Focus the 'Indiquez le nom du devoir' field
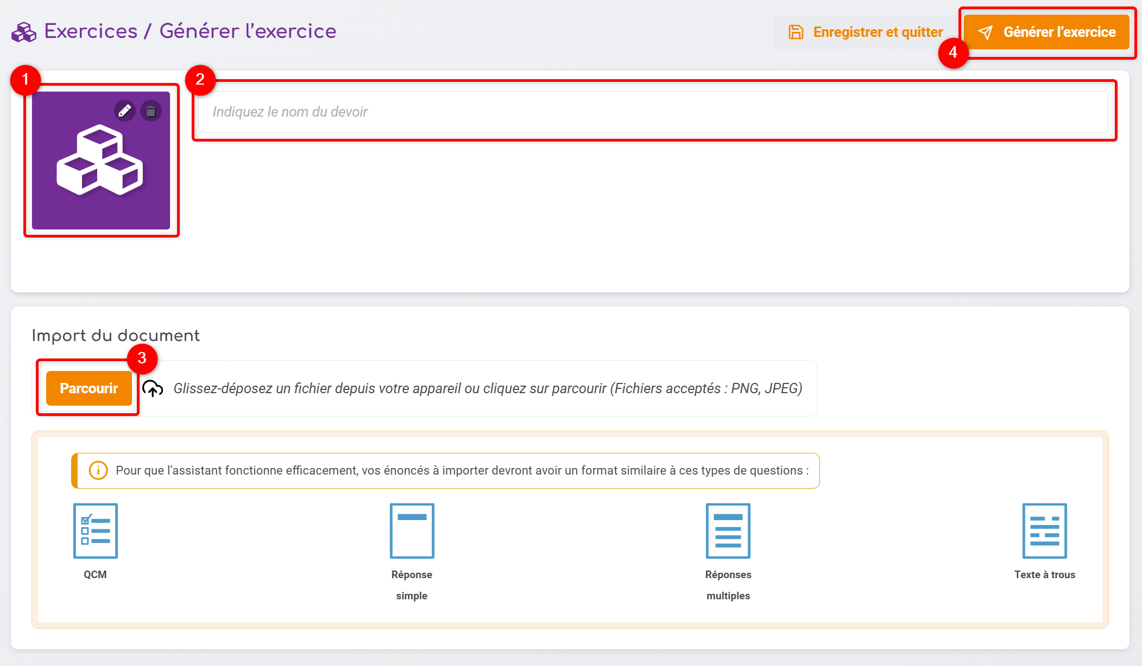 (653, 112)
